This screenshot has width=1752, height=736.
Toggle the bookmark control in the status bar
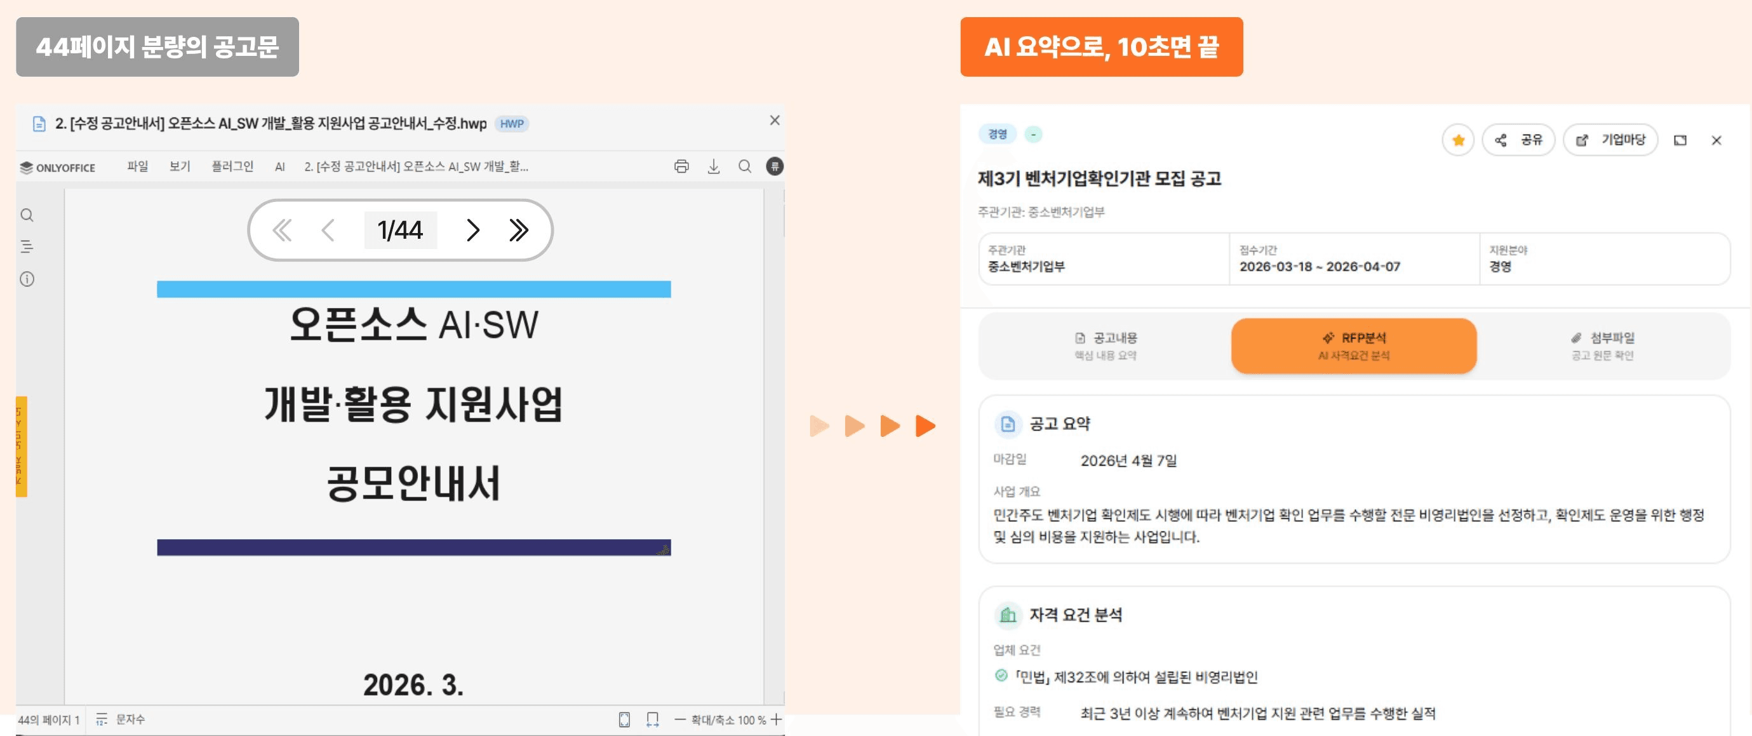pos(651,719)
